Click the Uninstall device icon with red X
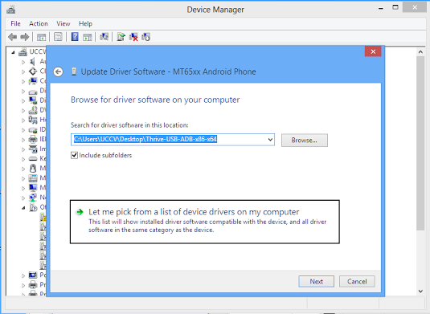The width and height of the screenshot is (430, 314). [133, 37]
